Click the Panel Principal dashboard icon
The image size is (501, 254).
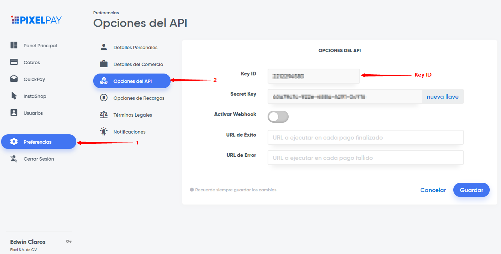click(14, 45)
